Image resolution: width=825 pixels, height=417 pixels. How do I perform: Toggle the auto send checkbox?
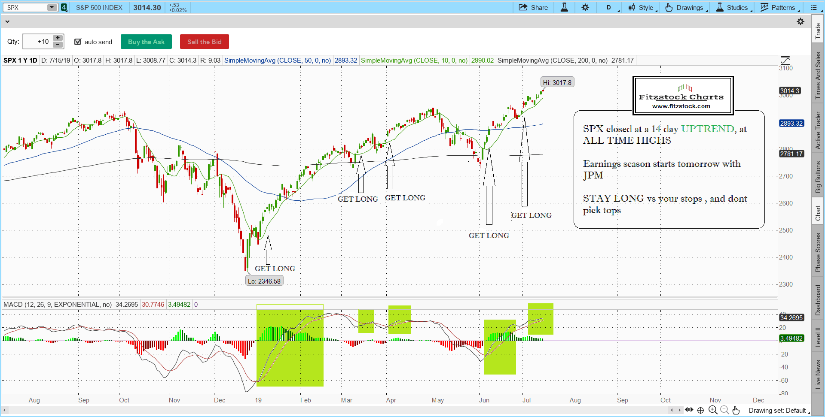78,42
